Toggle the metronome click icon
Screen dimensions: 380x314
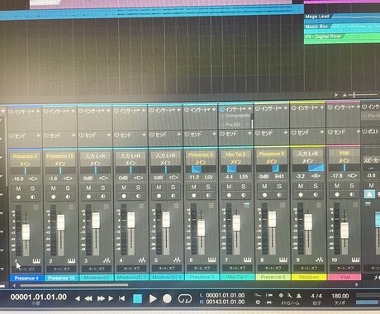299,296
